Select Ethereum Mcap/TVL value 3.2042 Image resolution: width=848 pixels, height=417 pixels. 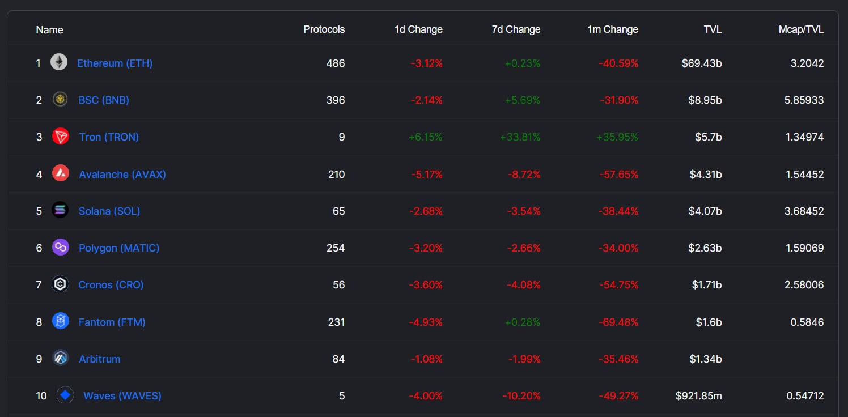(x=807, y=63)
